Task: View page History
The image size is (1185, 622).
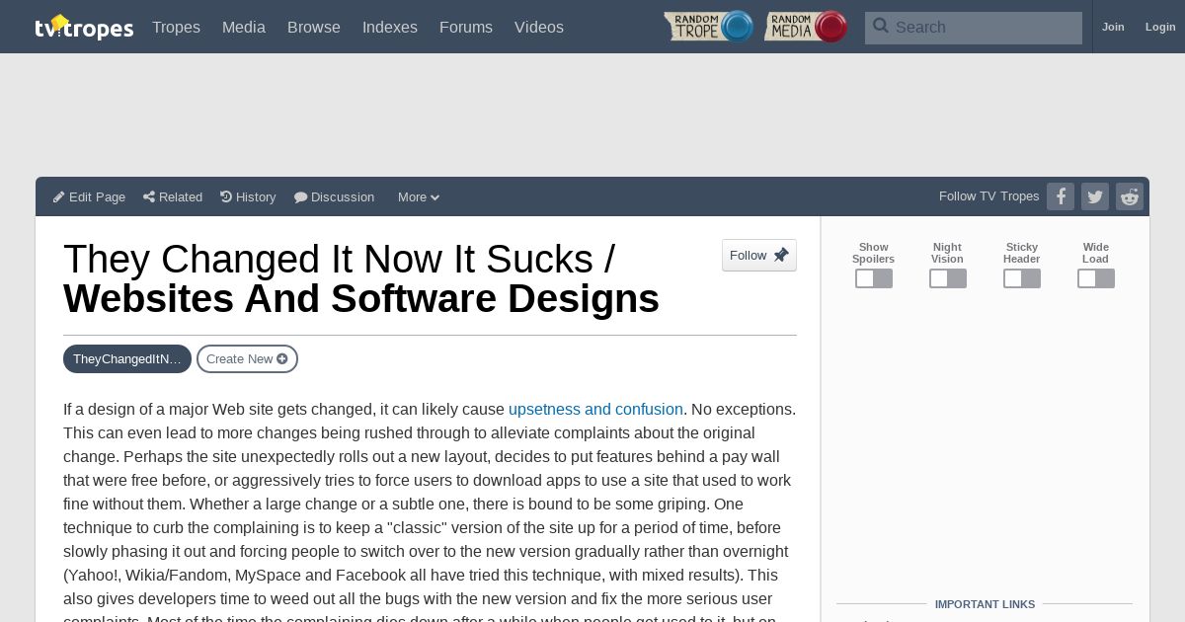Action: (248, 196)
